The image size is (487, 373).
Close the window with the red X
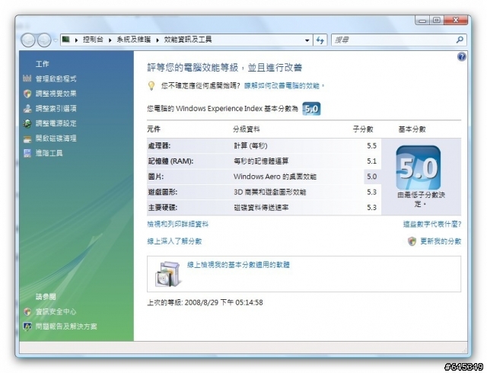coord(456,21)
